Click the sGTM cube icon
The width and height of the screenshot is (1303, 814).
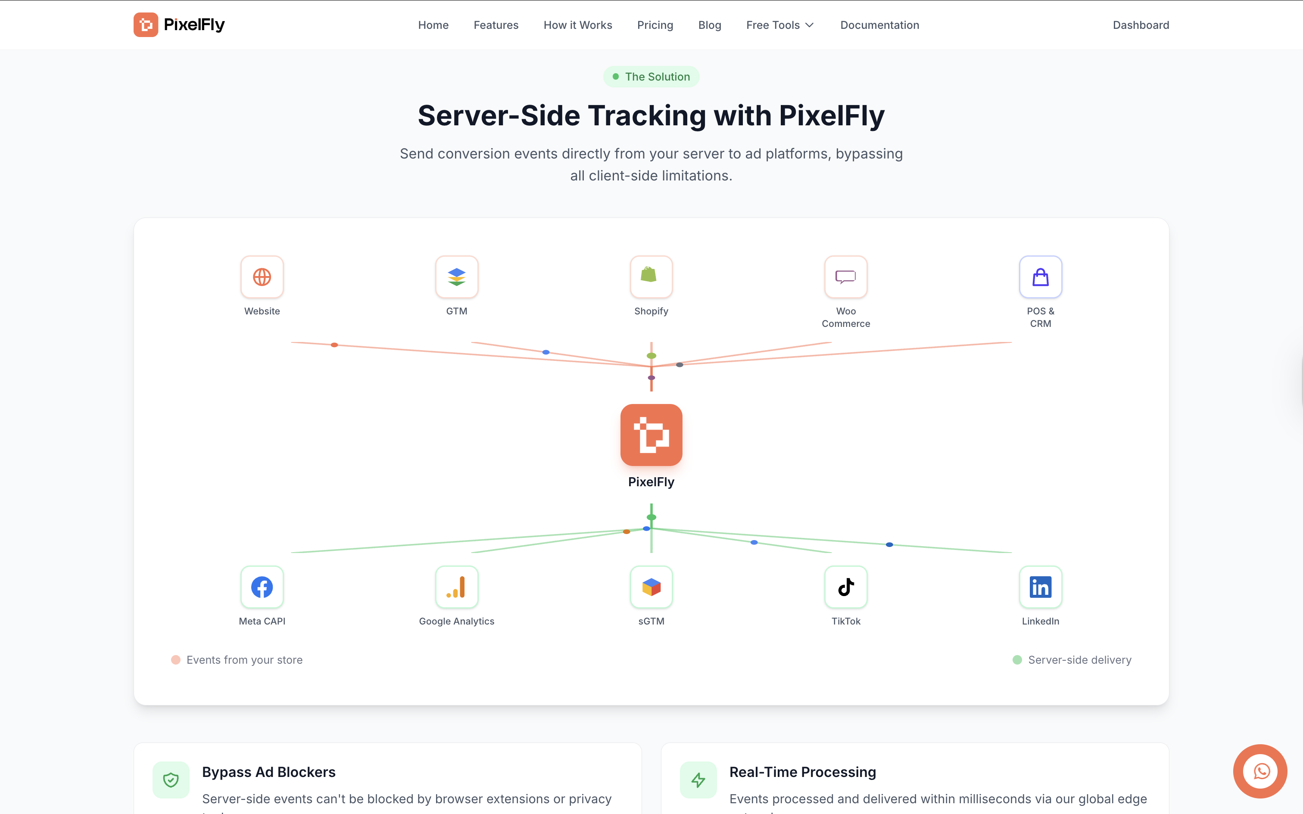pos(651,587)
